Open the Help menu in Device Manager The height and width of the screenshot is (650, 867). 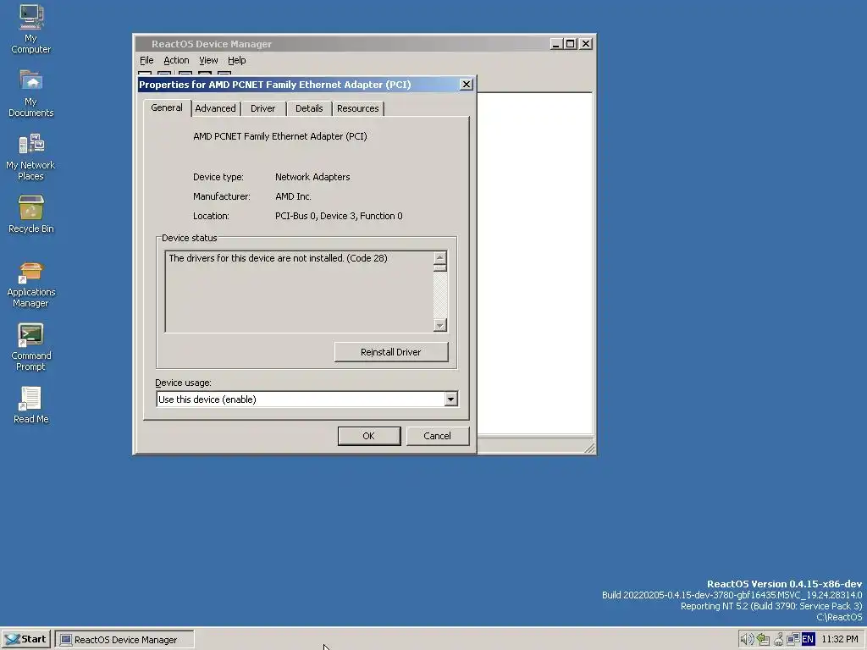click(237, 60)
